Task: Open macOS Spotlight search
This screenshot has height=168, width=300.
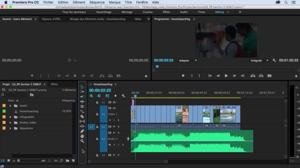Action: tap(286, 2)
